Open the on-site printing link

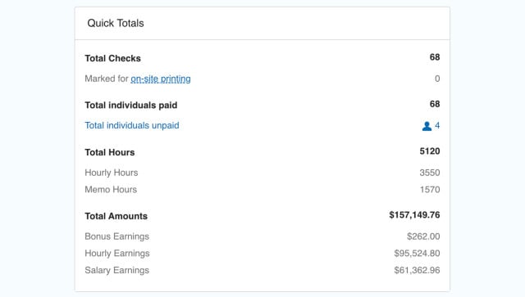[x=161, y=79]
